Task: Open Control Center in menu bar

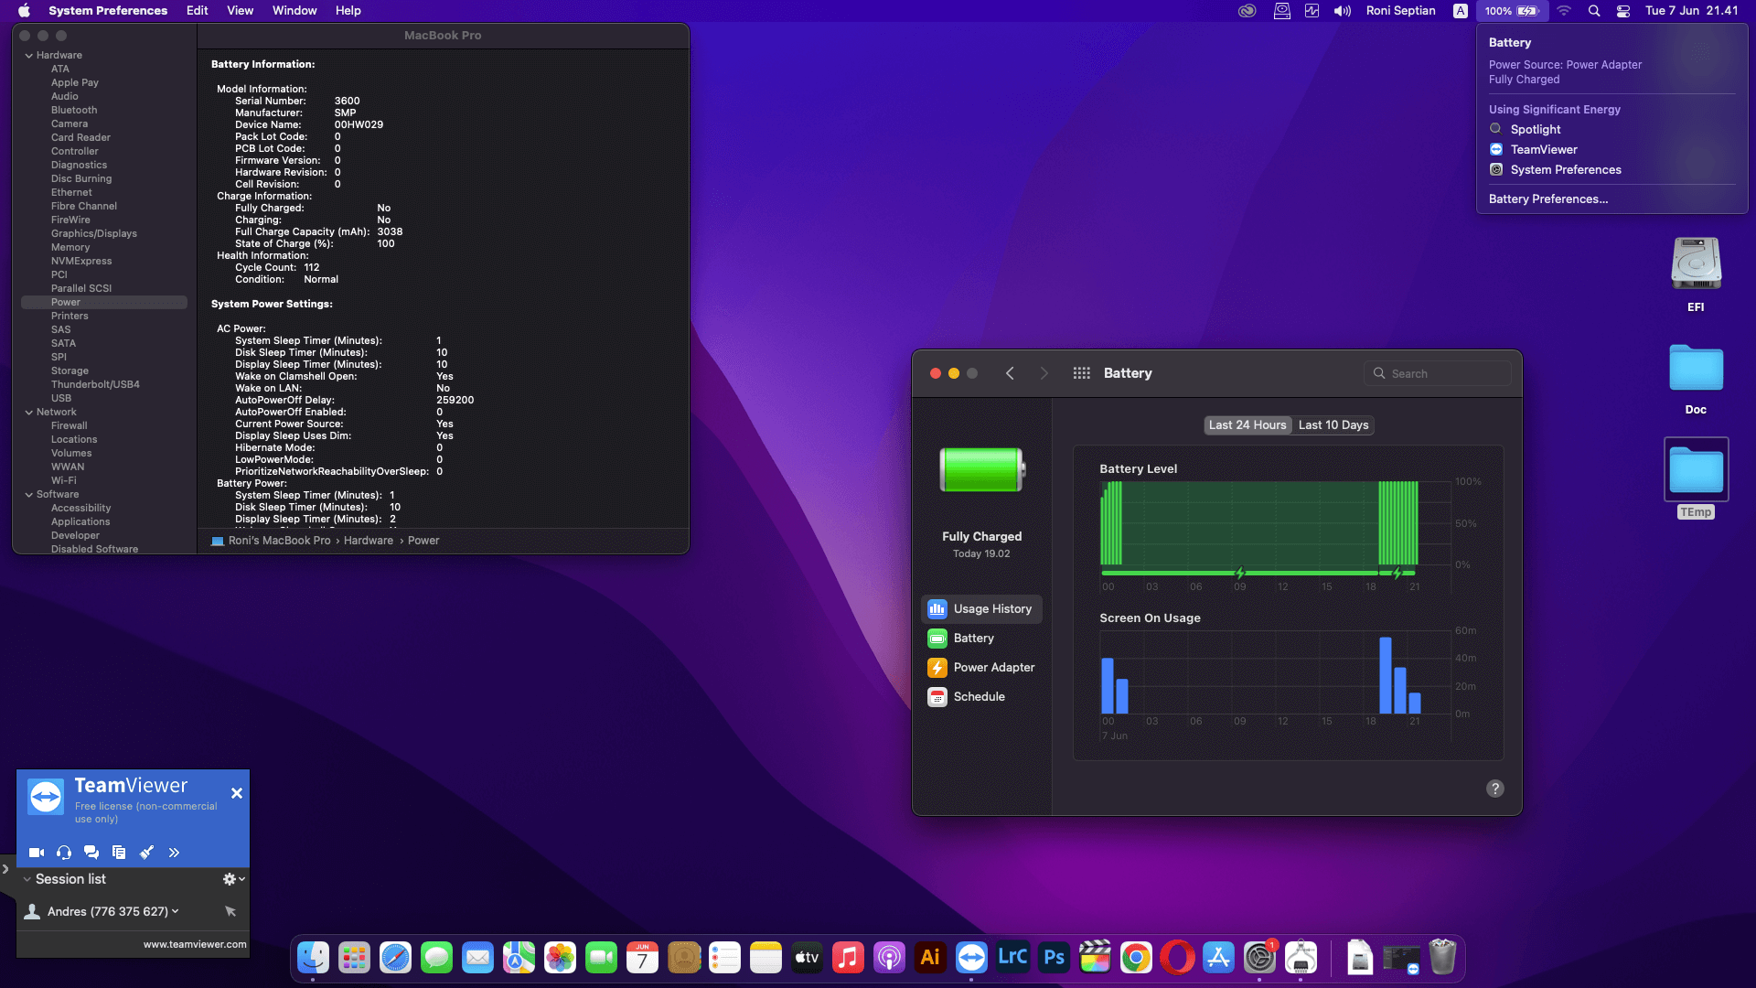Action: point(1623,11)
